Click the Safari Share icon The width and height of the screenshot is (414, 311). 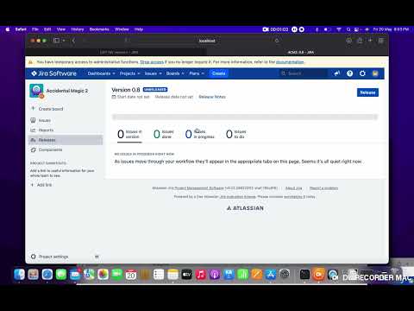(360, 41)
